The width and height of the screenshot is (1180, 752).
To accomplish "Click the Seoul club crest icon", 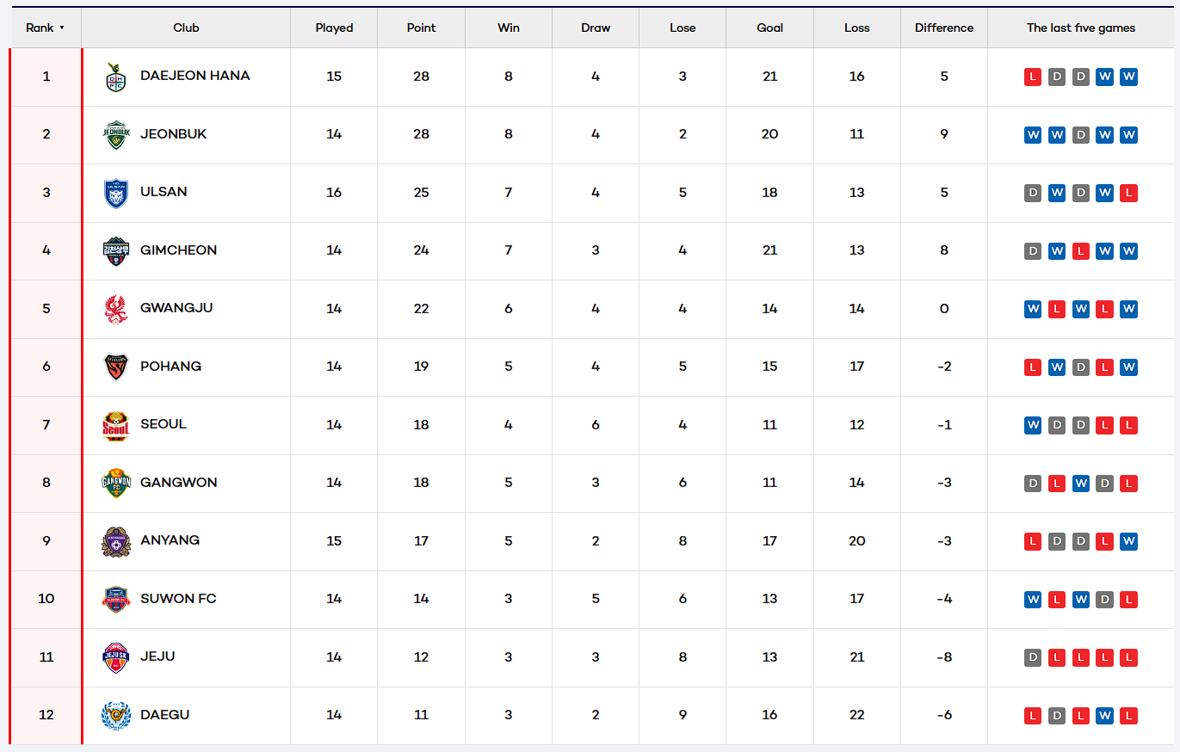I will point(115,425).
